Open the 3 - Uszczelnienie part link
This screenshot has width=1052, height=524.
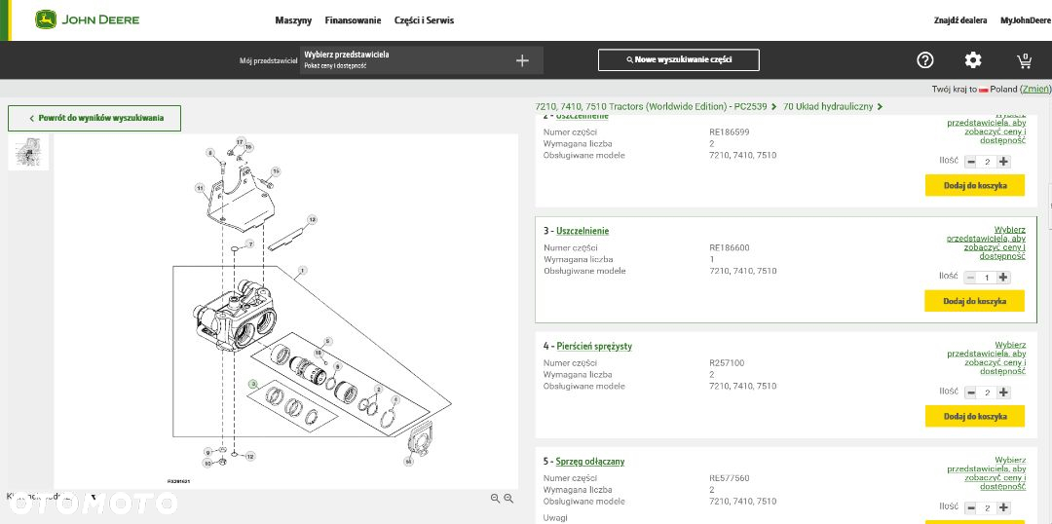[582, 231]
